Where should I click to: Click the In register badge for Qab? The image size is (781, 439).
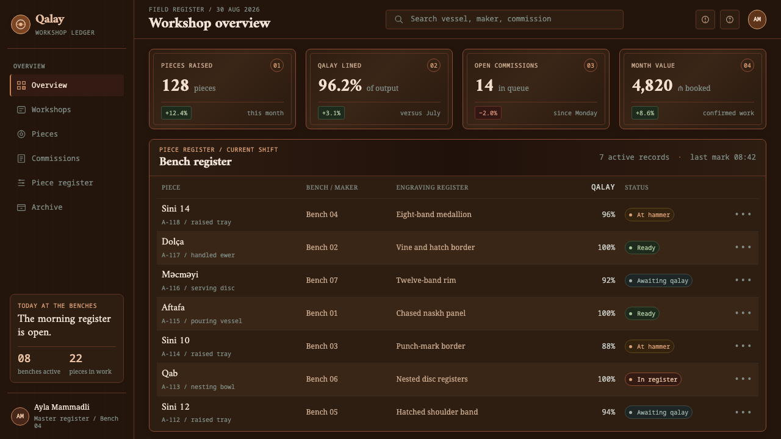653,379
